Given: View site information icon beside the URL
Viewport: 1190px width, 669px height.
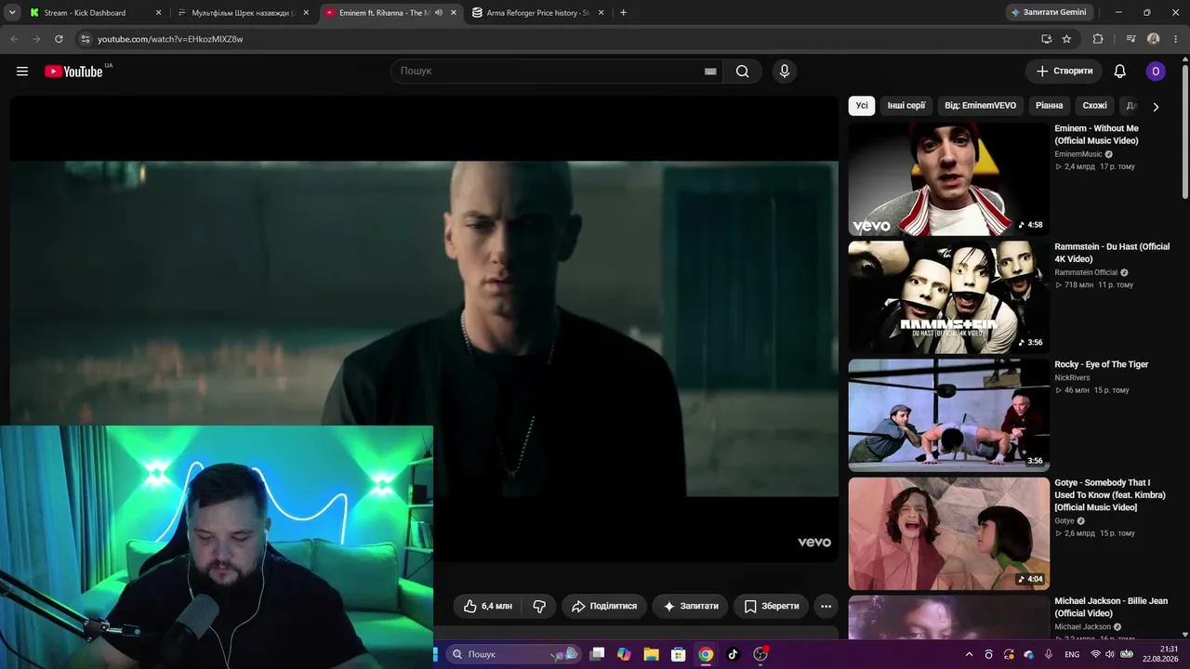Looking at the screenshot, I should click(x=85, y=39).
